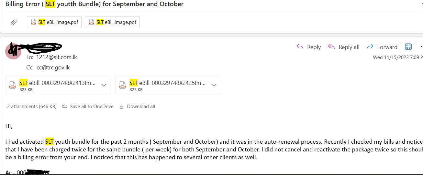Expand dropdown for eBill X2425 attachment
Image resolution: width=423 pixels, height=175 pixels.
point(214,85)
